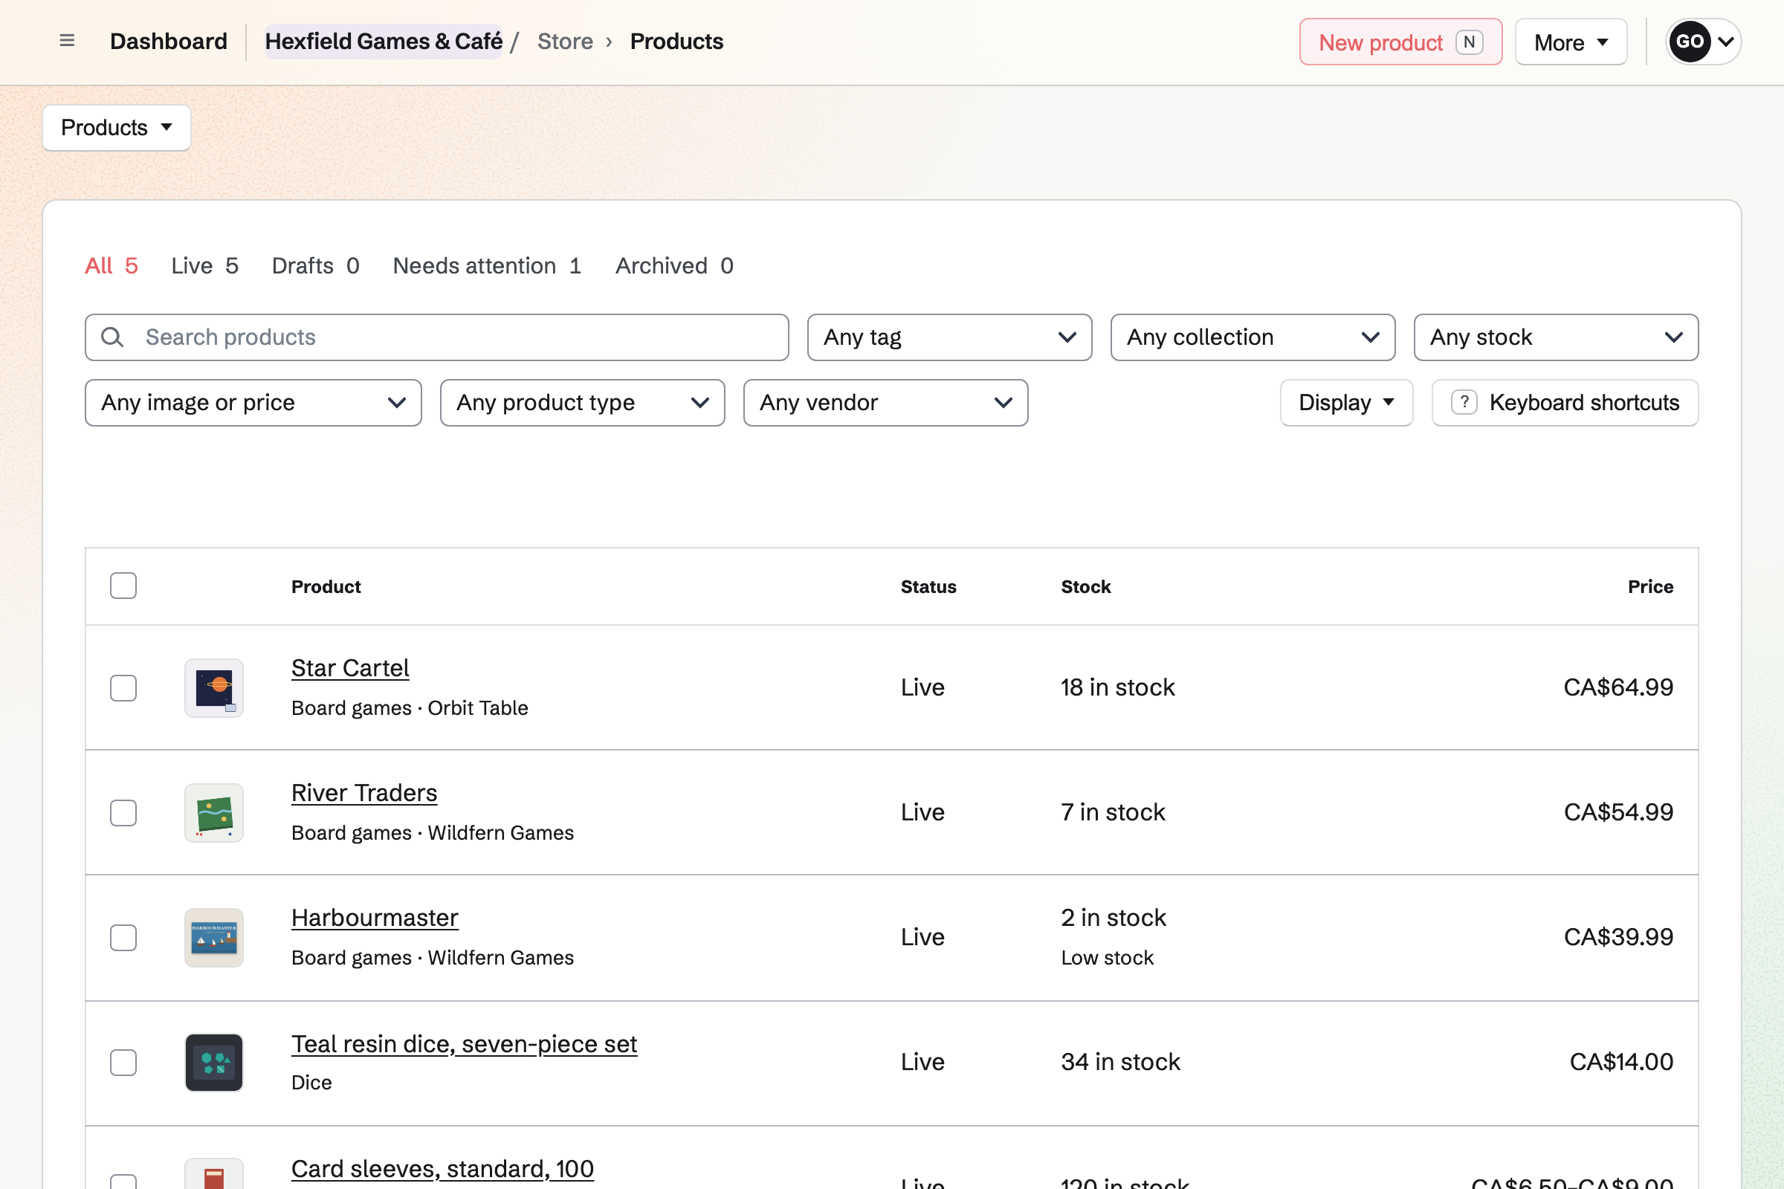This screenshot has height=1189, width=1784.
Task: Expand the Any stock filter dropdown
Action: pyautogui.click(x=1557, y=337)
